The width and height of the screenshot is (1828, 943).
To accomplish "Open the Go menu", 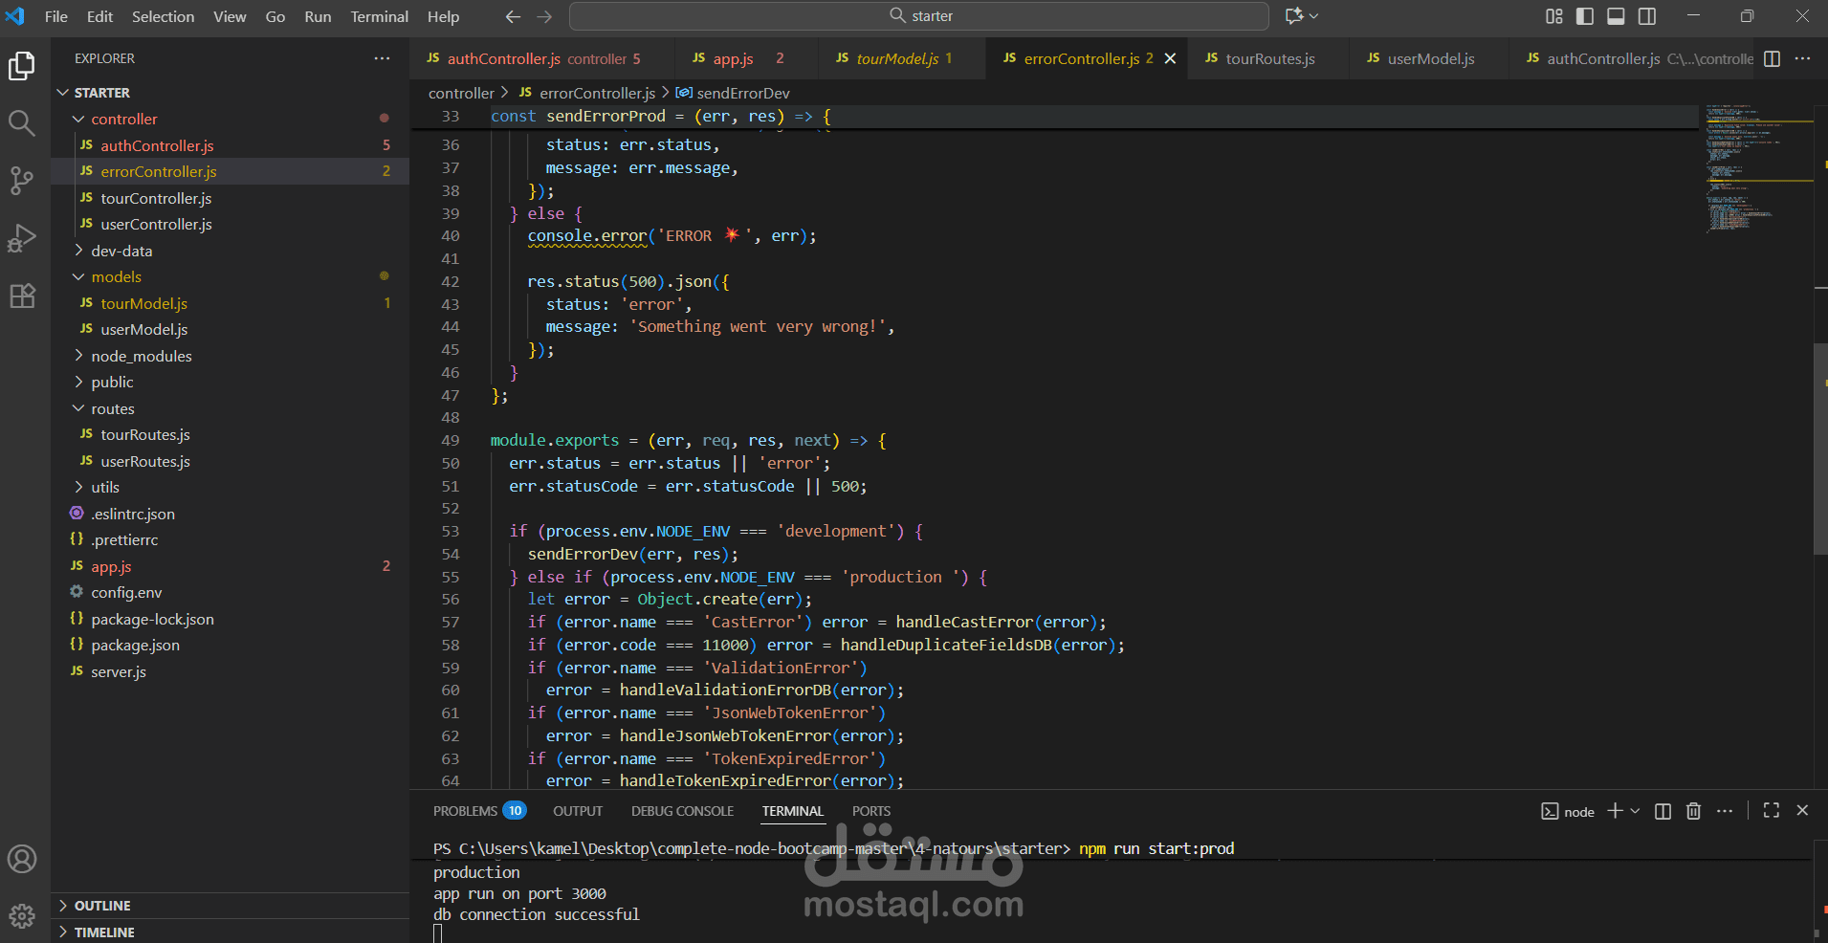I will pyautogui.click(x=275, y=16).
